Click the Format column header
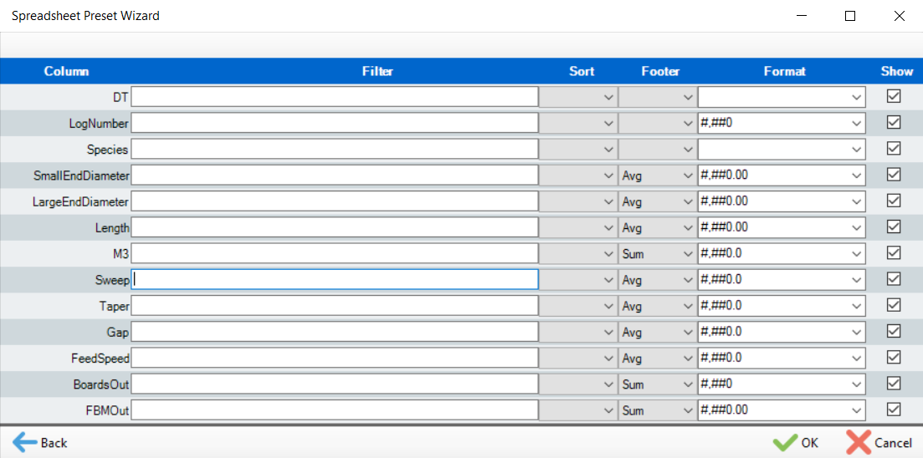This screenshot has width=923, height=458. click(784, 71)
